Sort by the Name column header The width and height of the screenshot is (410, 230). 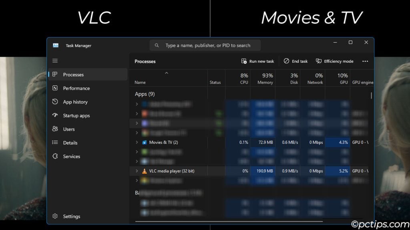click(x=169, y=78)
